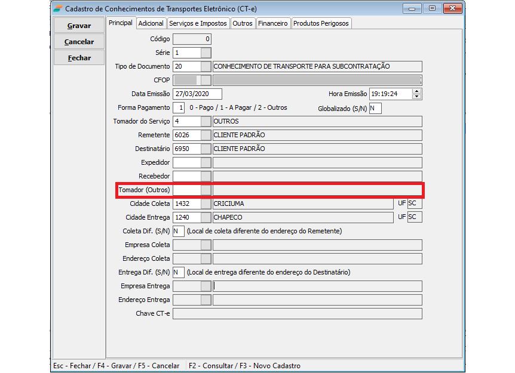
Task: Open the Produtos Perigosos tab
Action: 321,23
